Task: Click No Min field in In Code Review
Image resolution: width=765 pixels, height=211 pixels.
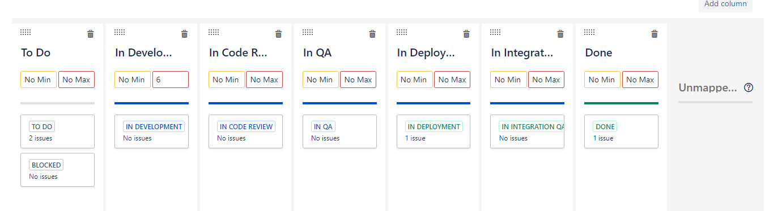Action: click(x=227, y=80)
